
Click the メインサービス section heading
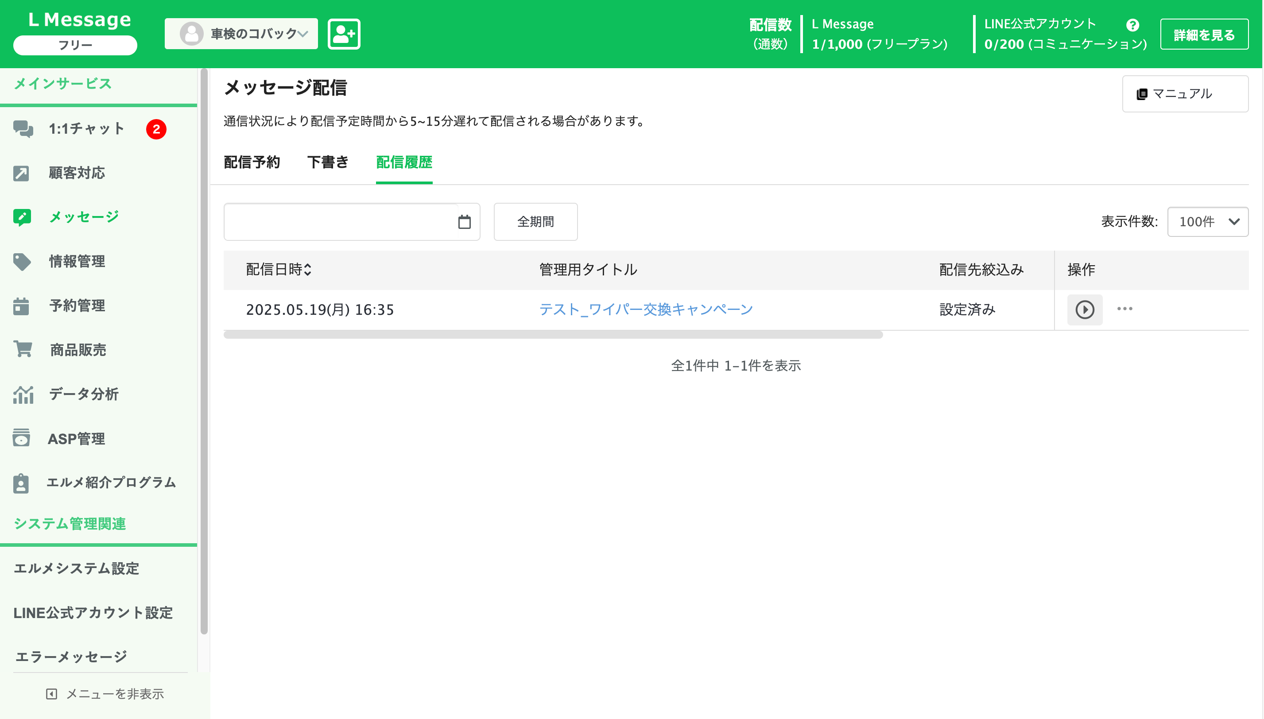click(62, 83)
